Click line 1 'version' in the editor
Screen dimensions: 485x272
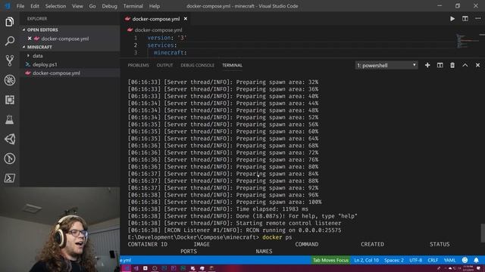(167, 38)
